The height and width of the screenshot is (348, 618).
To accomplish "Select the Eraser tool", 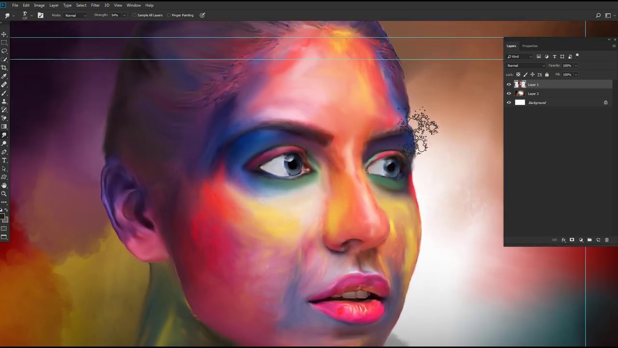I will point(4,118).
